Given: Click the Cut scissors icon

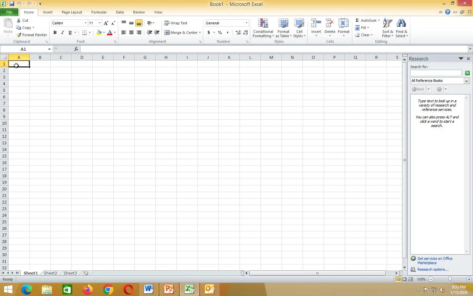Looking at the screenshot, I should (19, 20).
